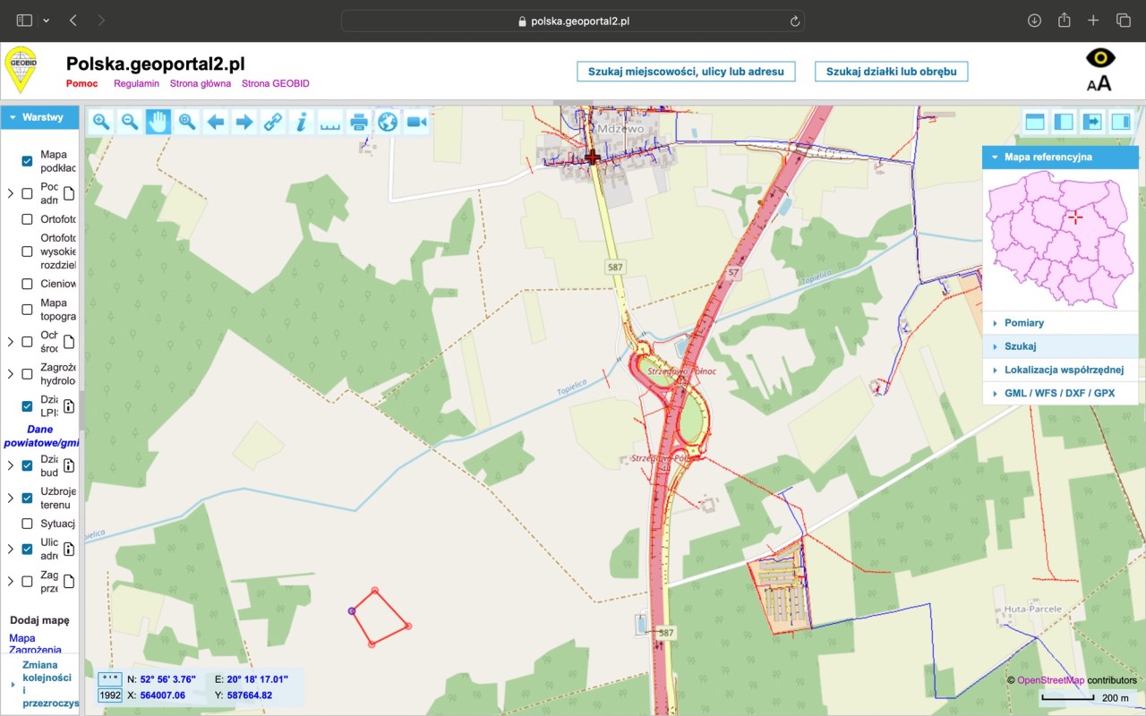Viewport: 1146px width, 716px height.
Task: Select the zoom out magnifier tool
Action: pyautogui.click(x=130, y=122)
